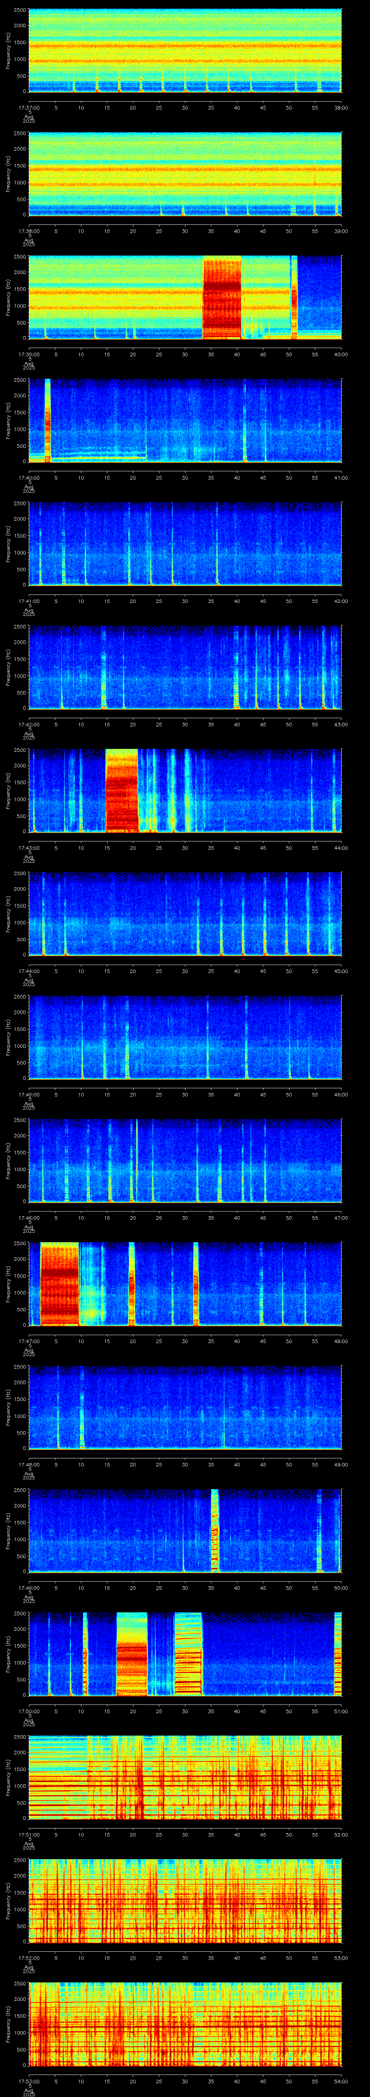Click the 17:43:00 start time label

click(29, 848)
